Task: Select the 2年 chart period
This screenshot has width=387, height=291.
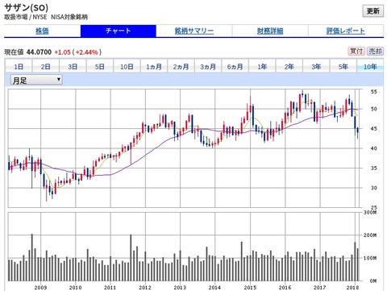Action: [x=289, y=66]
